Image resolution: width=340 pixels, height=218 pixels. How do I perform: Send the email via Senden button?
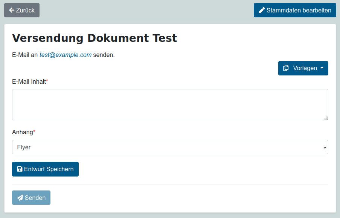[31, 198]
